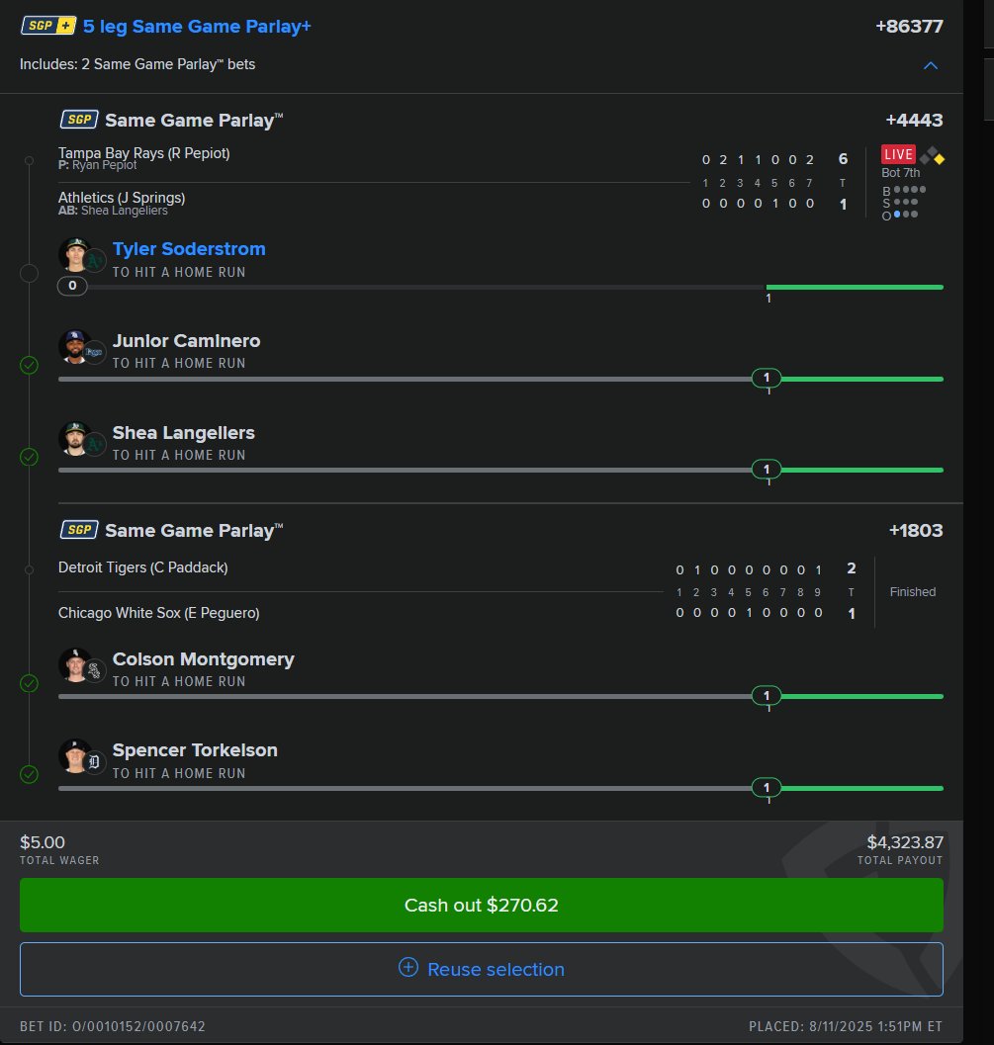Click the baseball diamond bases icon
994x1045 pixels.
932,156
